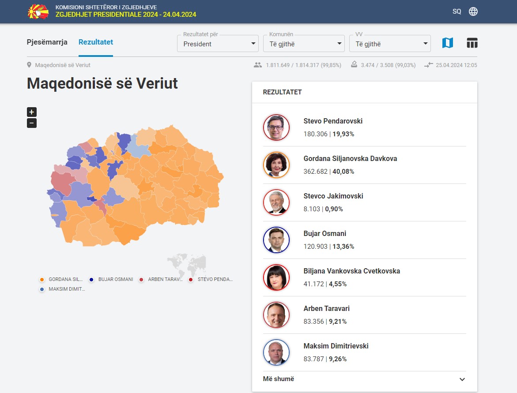
Task: Toggle Gordana Siljanovska legend item
Action: point(62,279)
